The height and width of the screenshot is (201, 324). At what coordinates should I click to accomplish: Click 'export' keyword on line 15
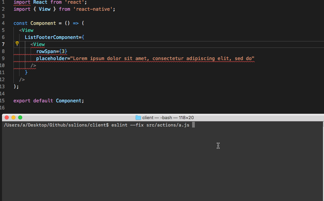tap(22, 101)
